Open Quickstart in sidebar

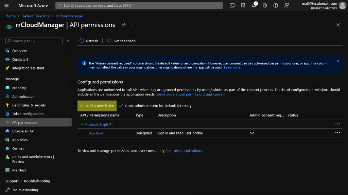(x=20, y=59)
